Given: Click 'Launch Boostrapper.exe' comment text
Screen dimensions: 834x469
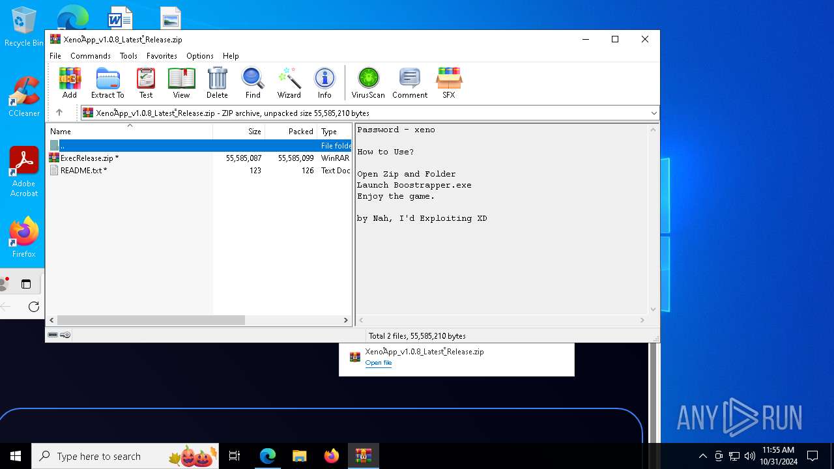Looking at the screenshot, I should (x=414, y=185).
